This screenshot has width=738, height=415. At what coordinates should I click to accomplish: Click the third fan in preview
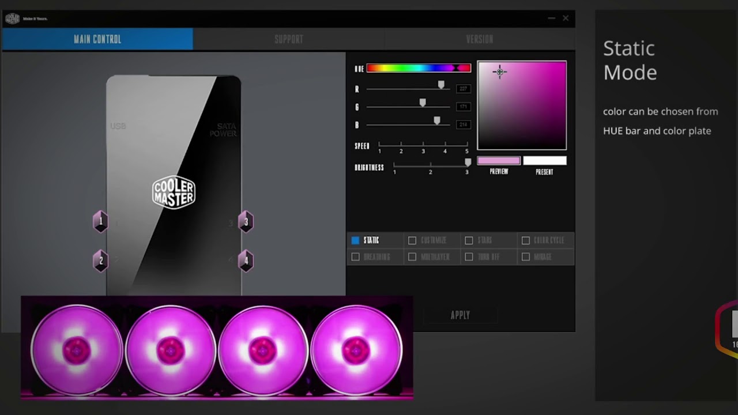pyautogui.click(x=263, y=350)
